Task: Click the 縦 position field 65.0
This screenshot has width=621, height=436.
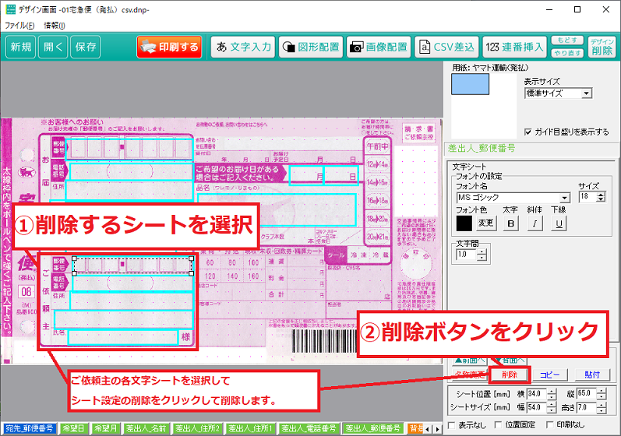Action: (587, 394)
